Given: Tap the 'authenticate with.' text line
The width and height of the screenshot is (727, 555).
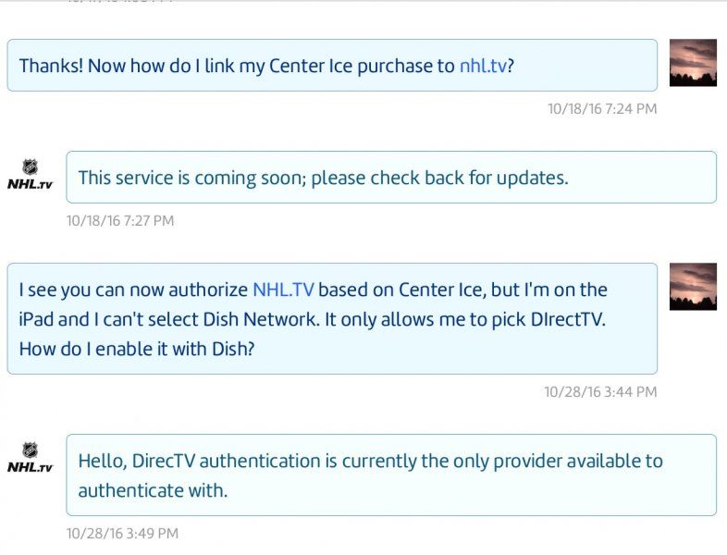Looking at the screenshot, I should click(x=153, y=490).
